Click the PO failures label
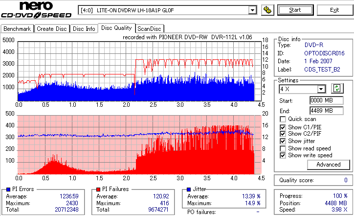The height and width of the screenshot is (216, 354). 201,212
